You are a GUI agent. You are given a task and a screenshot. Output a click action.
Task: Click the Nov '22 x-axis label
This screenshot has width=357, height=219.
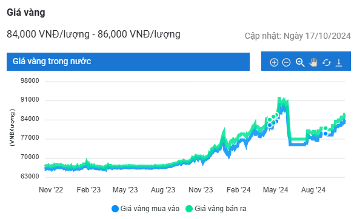(x=51, y=190)
